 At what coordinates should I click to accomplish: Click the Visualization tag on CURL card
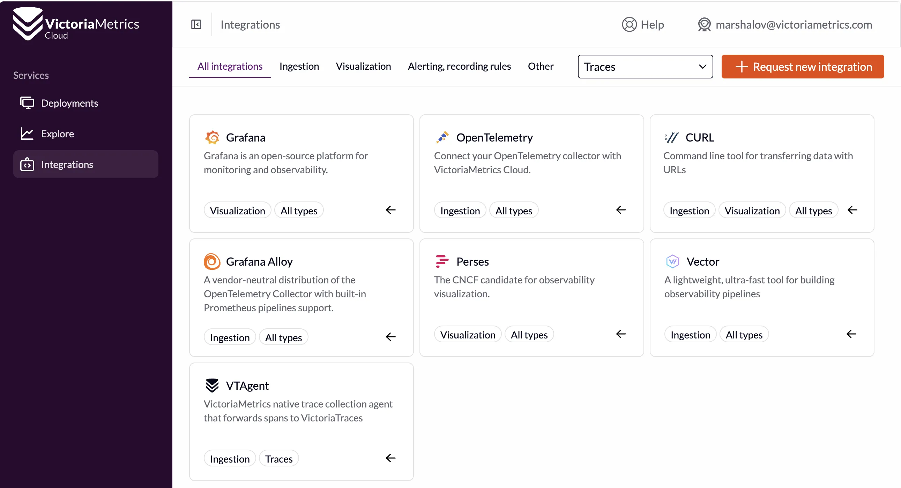(752, 210)
